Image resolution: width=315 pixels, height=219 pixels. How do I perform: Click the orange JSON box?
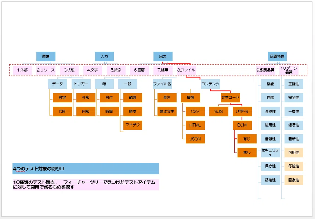pos(195,139)
